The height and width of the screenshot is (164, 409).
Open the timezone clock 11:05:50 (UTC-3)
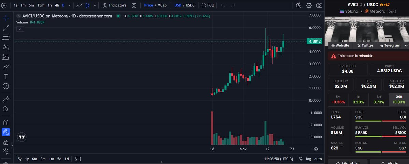279,159
